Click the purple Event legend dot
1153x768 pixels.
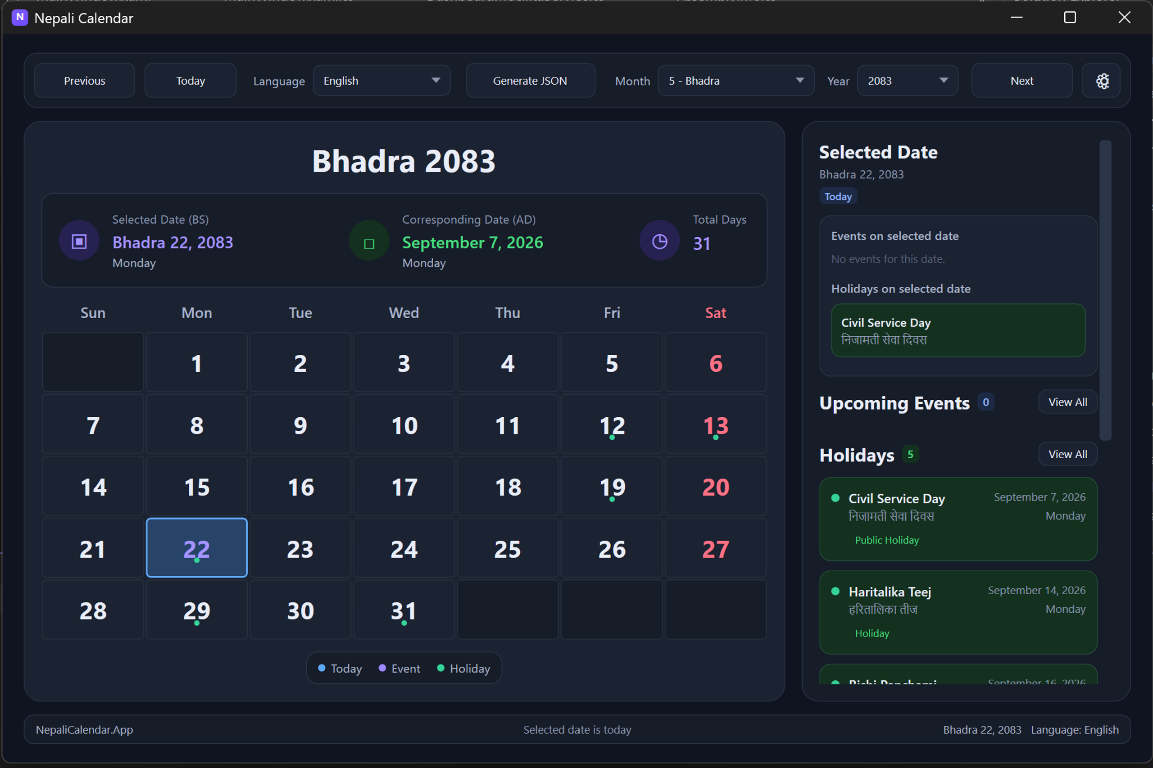point(382,668)
